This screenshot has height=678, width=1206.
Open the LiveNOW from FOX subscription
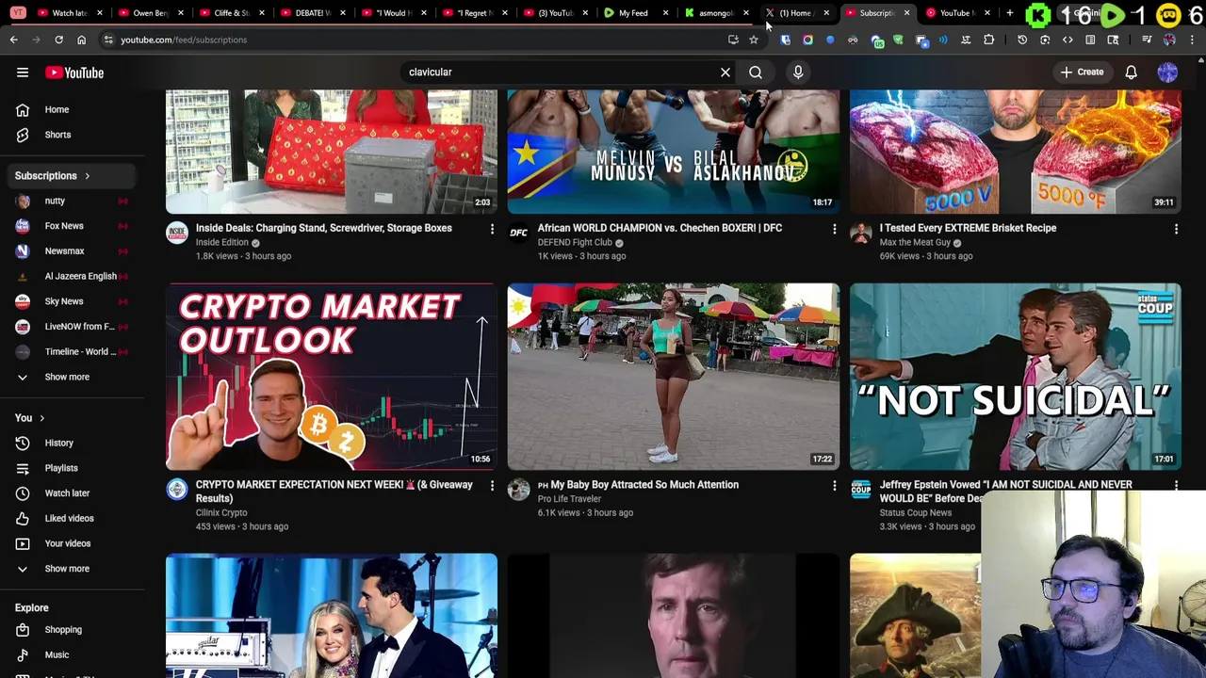click(x=72, y=326)
